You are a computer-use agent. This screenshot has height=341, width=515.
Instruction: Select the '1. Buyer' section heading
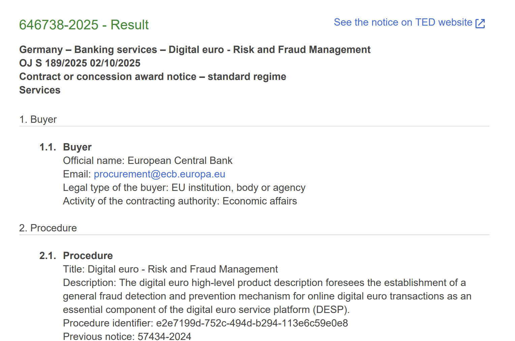38,119
